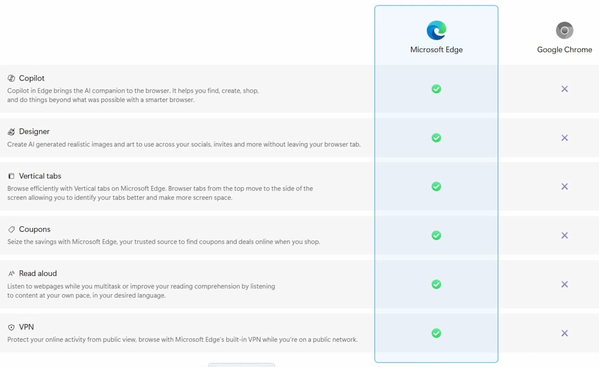Click Chrome's X for Coupons
Viewport: 599px width, 367px height.
[564, 235]
